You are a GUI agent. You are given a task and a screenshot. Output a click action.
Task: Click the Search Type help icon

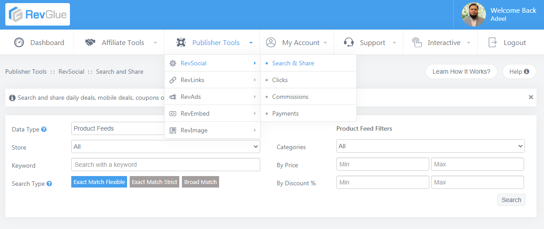[49, 184]
